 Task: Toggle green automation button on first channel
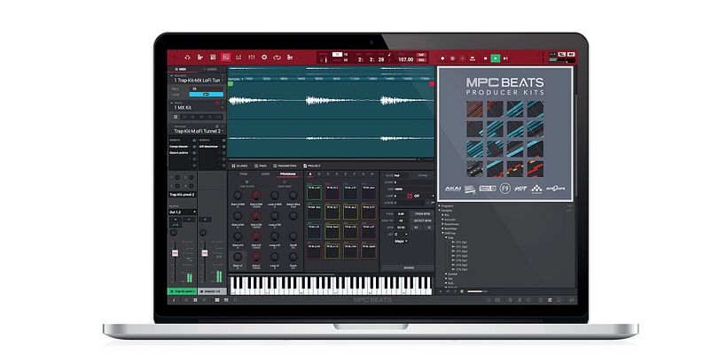coord(176,225)
